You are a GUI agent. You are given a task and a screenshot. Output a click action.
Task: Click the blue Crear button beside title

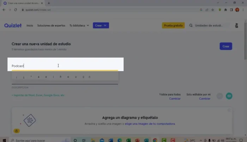pyautogui.click(x=226, y=46)
